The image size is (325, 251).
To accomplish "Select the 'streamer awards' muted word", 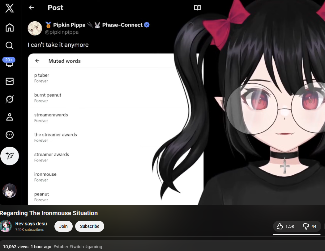I will coord(52,155).
